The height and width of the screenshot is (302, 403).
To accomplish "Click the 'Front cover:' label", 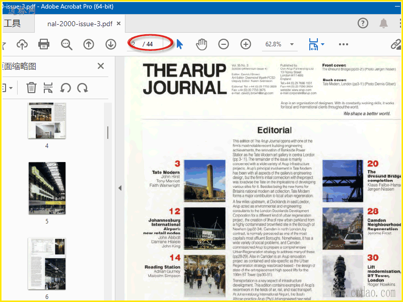I will (334, 65).
